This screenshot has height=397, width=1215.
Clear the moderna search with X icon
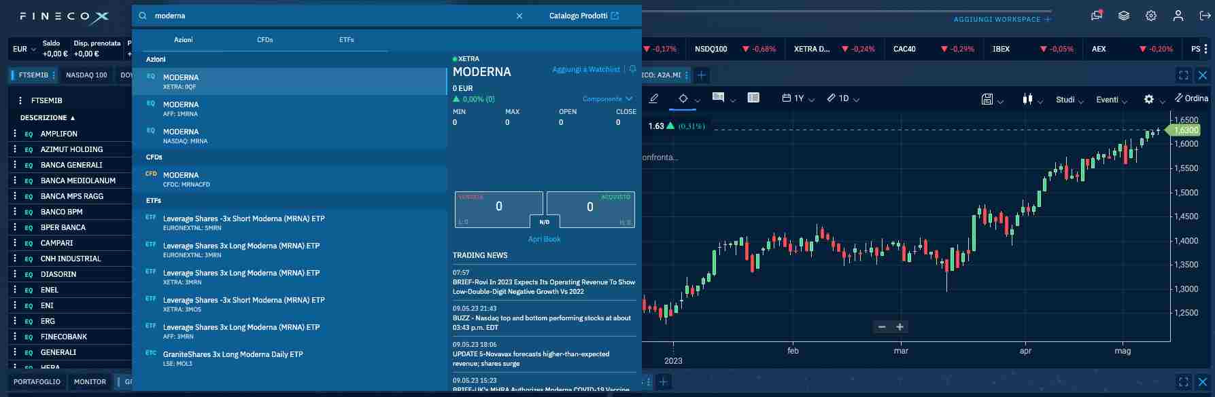[x=519, y=16]
